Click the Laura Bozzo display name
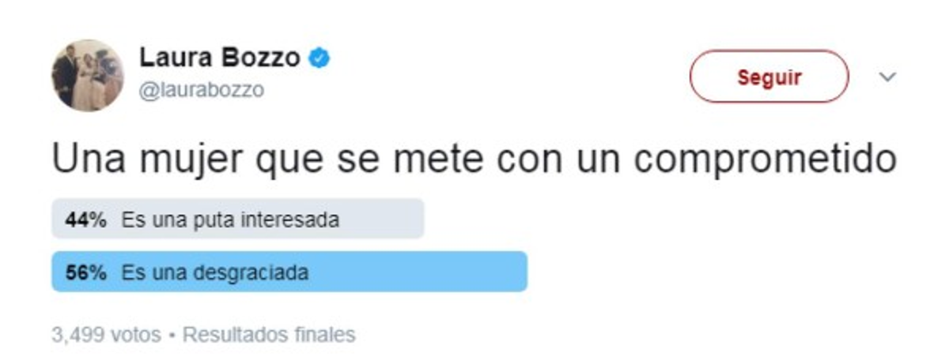The height and width of the screenshot is (360, 949). click(219, 58)
